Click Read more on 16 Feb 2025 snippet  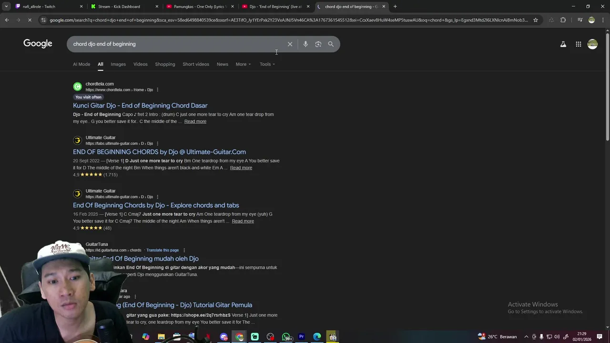point(243,221)
